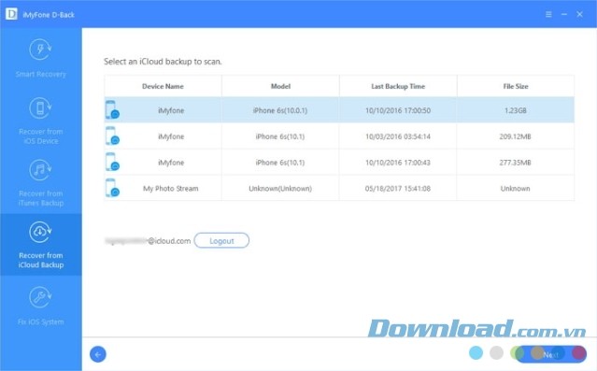Click the Recover from iCloud Backup icon
The height and width of the screenshot is (371, 597).
click(40, 232)
